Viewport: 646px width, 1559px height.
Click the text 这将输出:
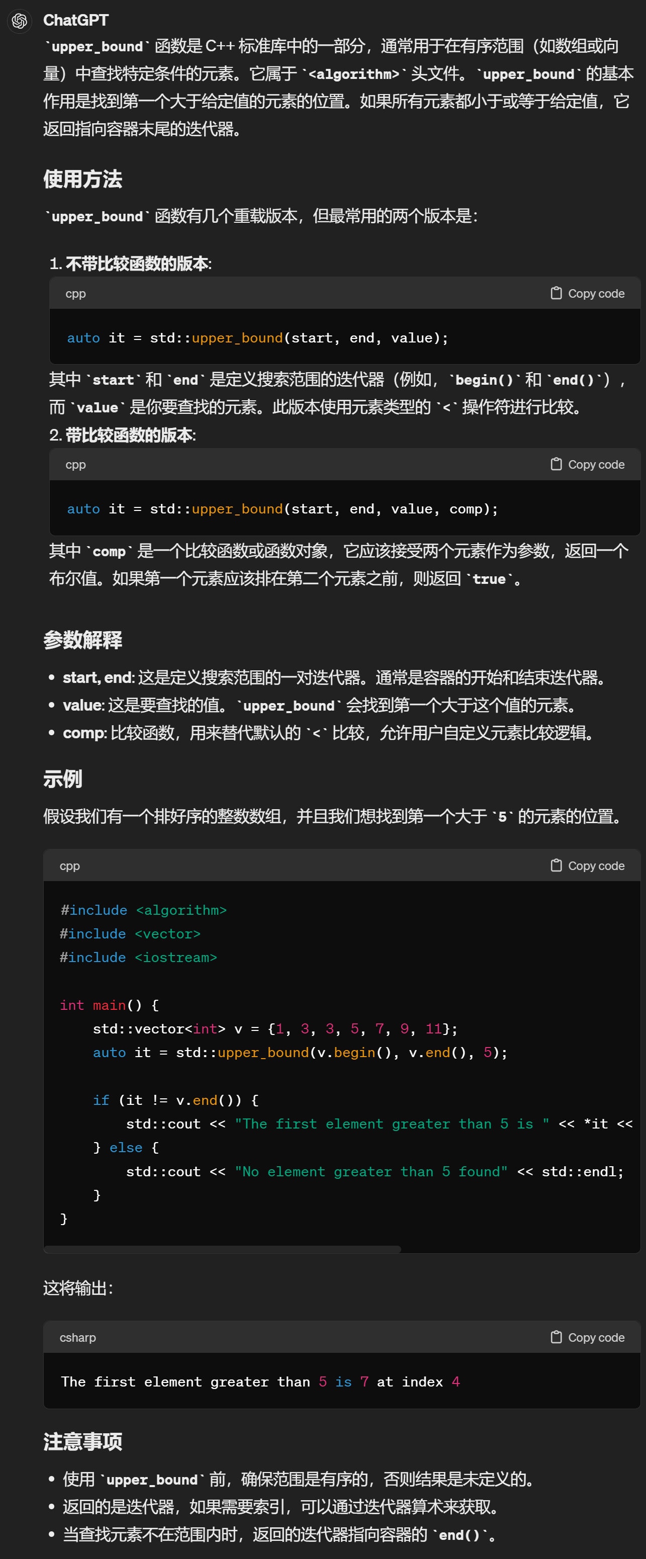coord(78,1288)
